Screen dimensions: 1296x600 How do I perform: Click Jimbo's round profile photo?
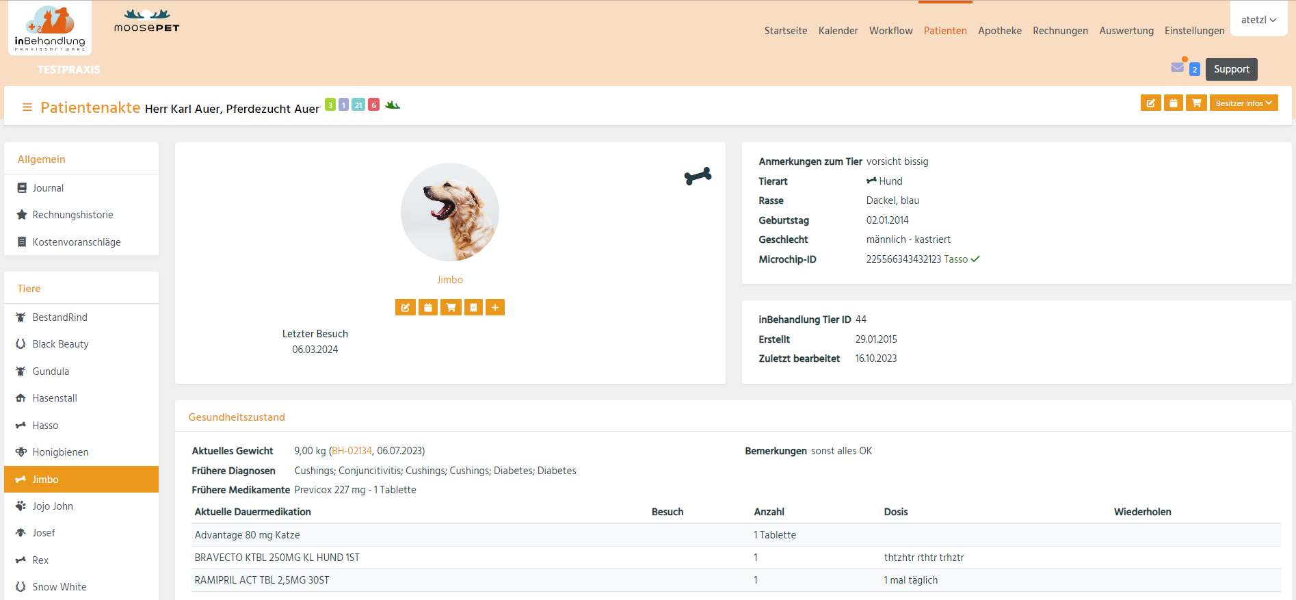tap(450, 212)
